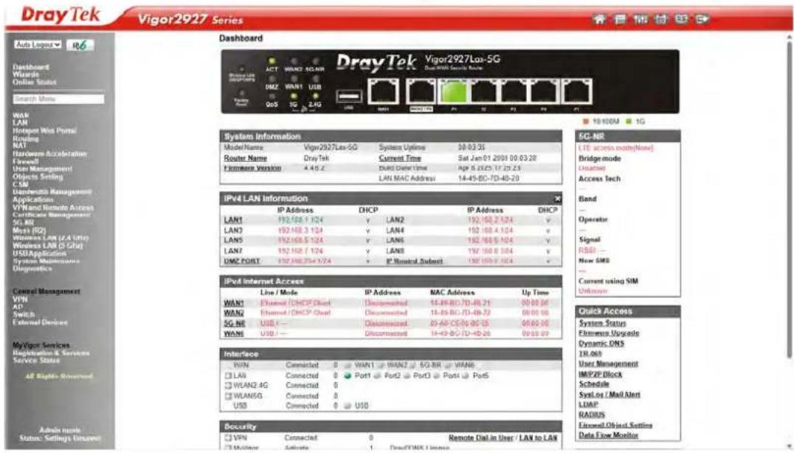Viewport: 794px width, 453px height.
Task: Open Registration & Services under MyVigor Services
Action: (x=51, y=353)
